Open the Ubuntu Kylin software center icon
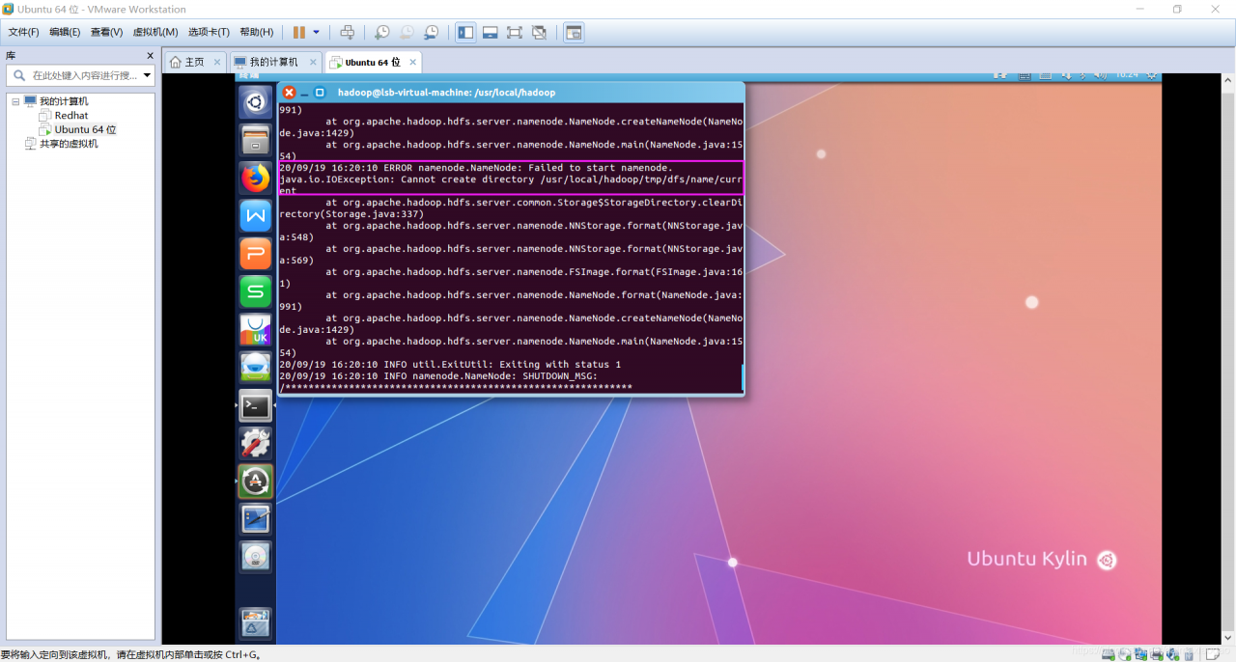 (x=256, y=329)
